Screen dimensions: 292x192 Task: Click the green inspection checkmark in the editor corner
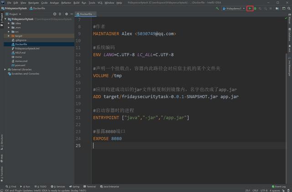[x=286, y=18]
